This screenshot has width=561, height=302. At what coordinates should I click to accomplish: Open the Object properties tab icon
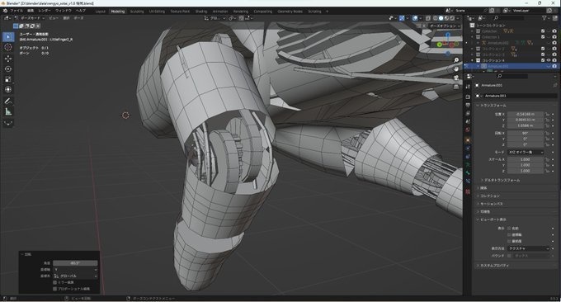468,140
